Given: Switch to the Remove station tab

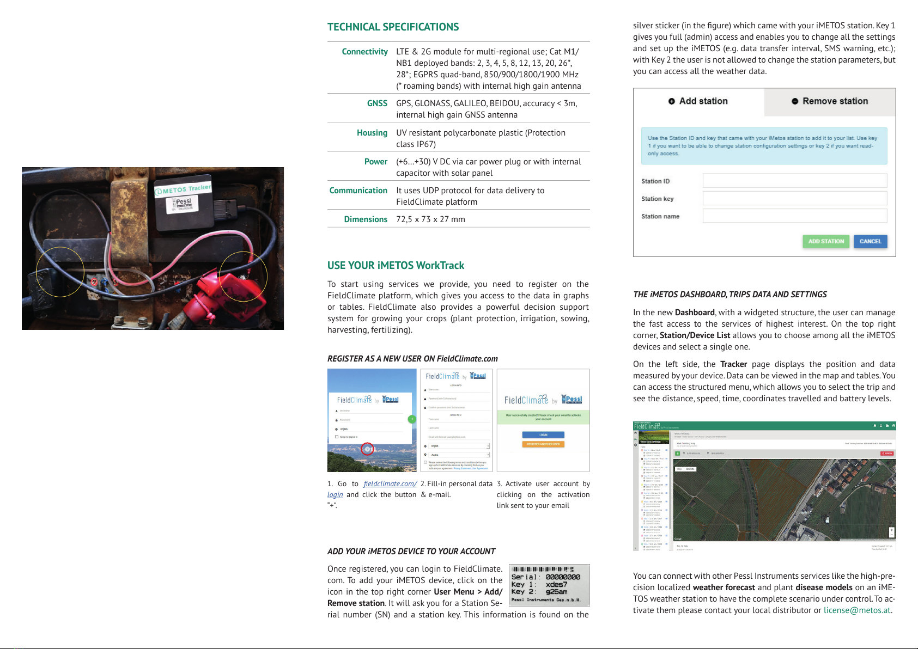Looking at the screenshot, I should pyautogui.click(x=830, y=101).
